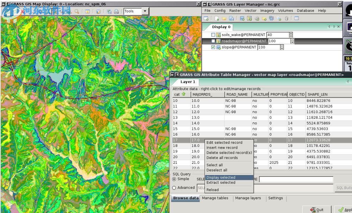352x213 pixels.
Task: Expand the cat column sort arrow
Action: (183, 94)
